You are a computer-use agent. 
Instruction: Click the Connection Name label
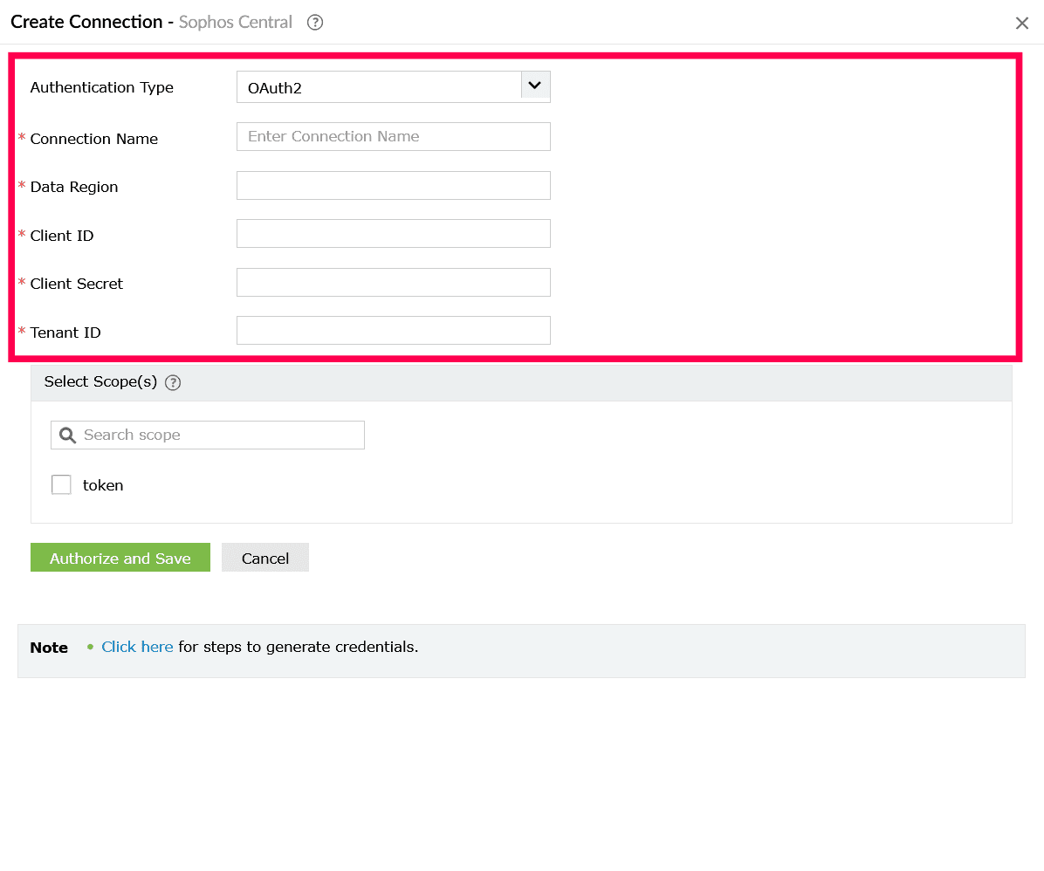(94, 139)
